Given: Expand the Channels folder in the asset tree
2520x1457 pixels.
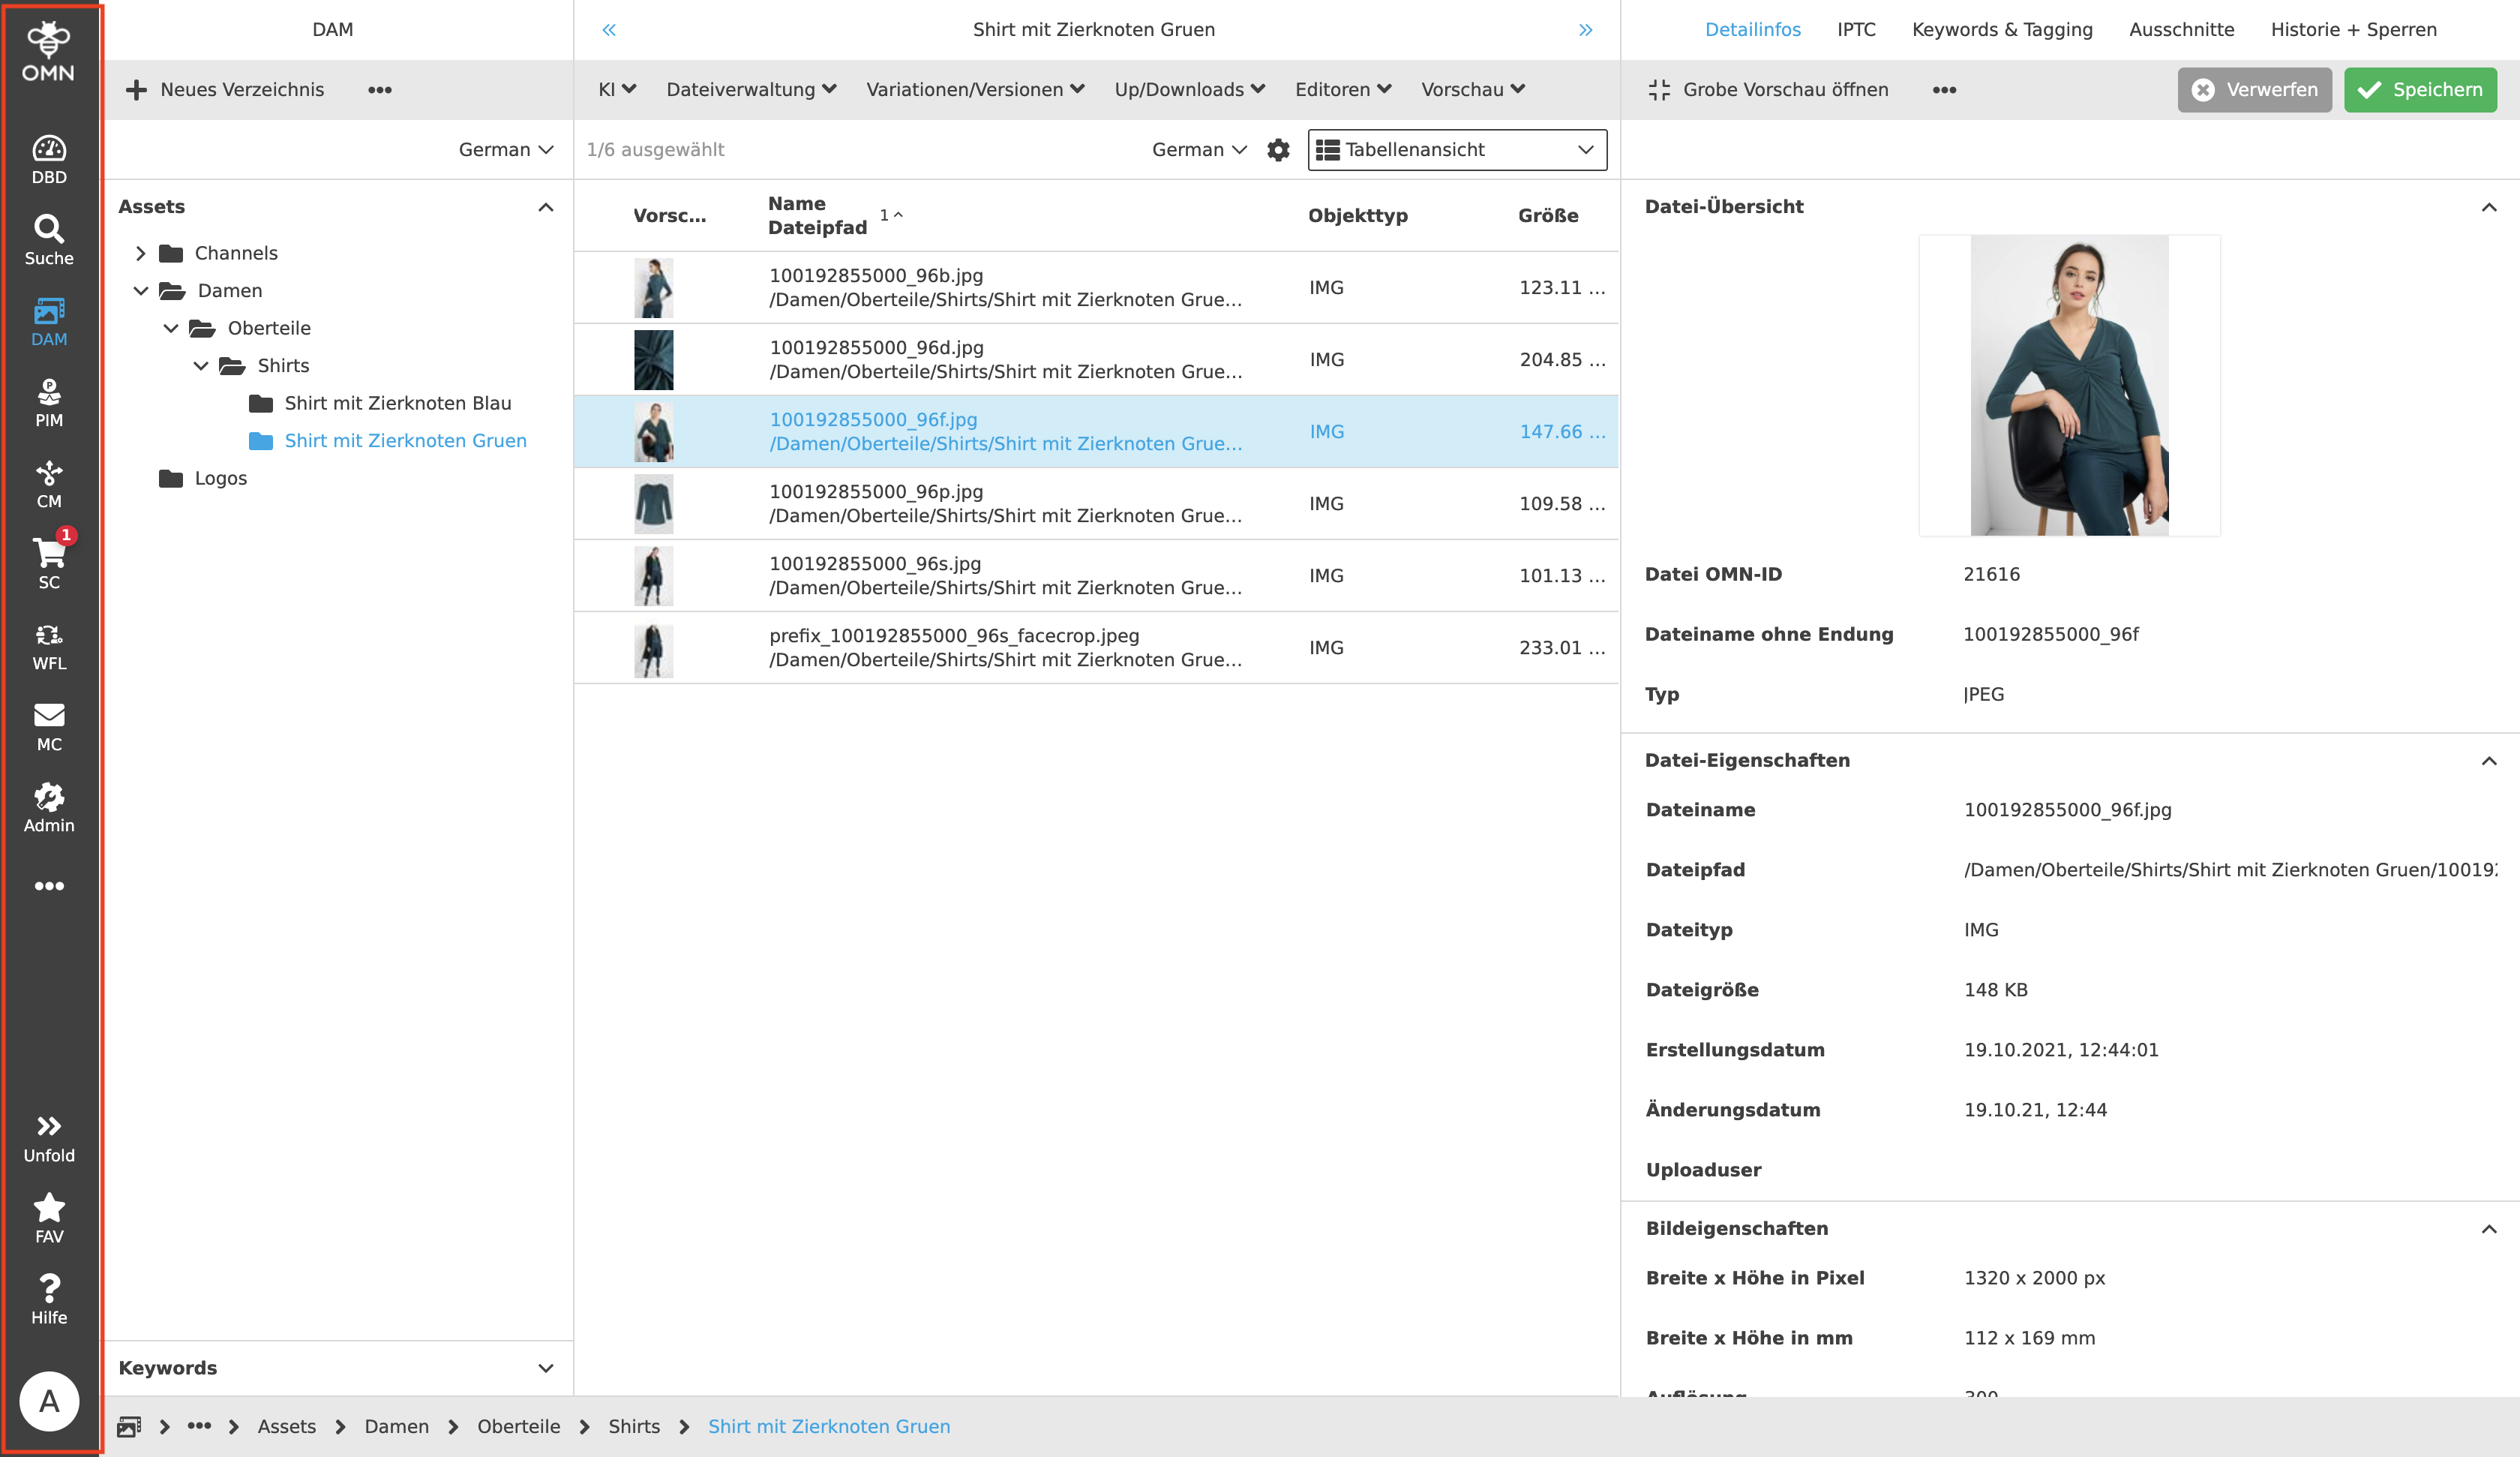Looking at the screenshot, I should (141, 252).
